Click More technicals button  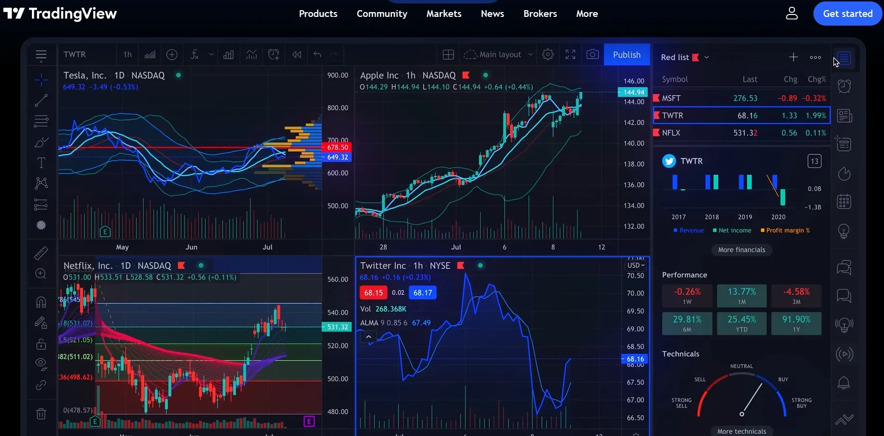coord(741,431)
